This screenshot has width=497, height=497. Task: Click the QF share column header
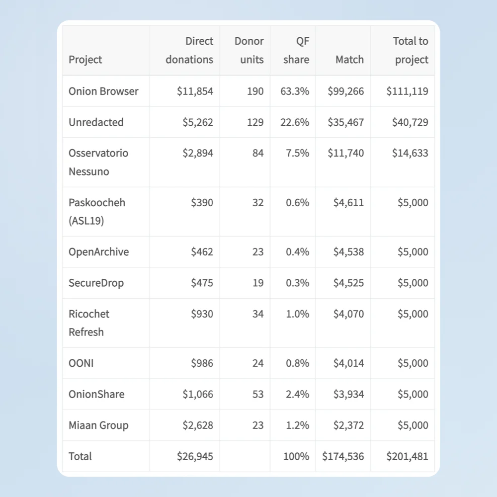pyautogui.click(x=296, y=50)
